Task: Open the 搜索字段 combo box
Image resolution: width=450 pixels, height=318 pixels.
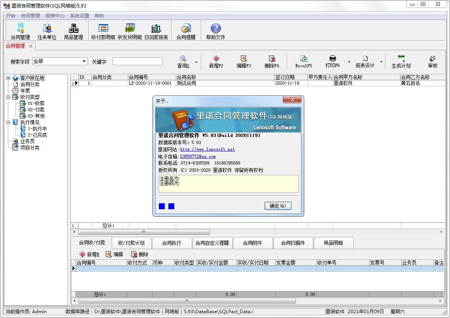Action: 60,61
